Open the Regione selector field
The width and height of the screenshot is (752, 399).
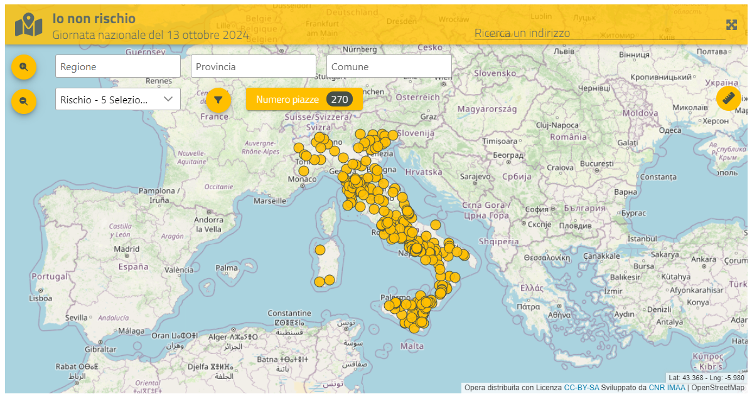[118, 66]
